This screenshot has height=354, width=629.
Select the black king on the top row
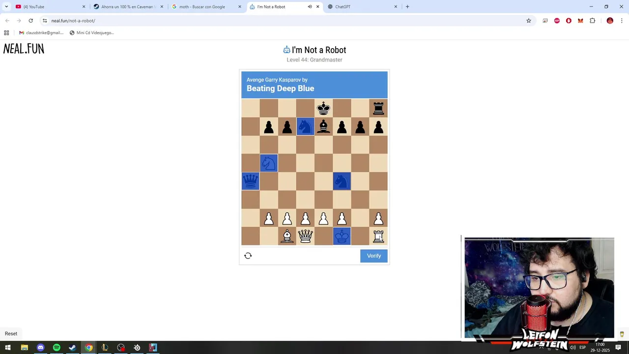click(x=323, y=108)
